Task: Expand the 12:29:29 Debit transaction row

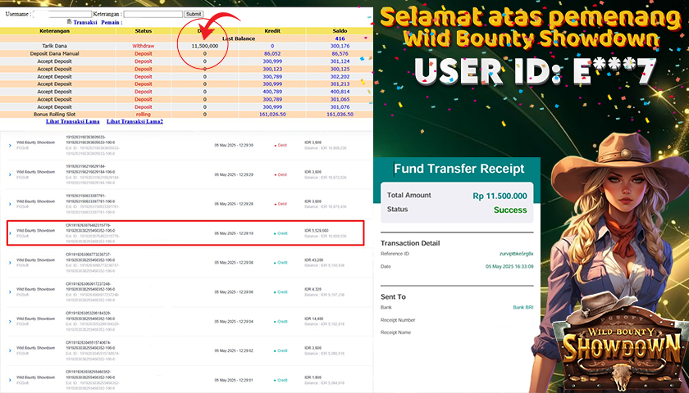Action: (x=10, y=174)
